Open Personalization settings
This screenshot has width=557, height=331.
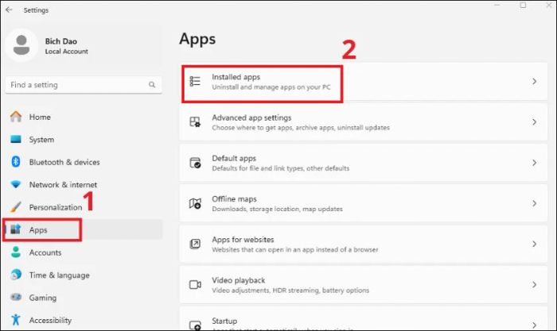(x=84, y=207)
